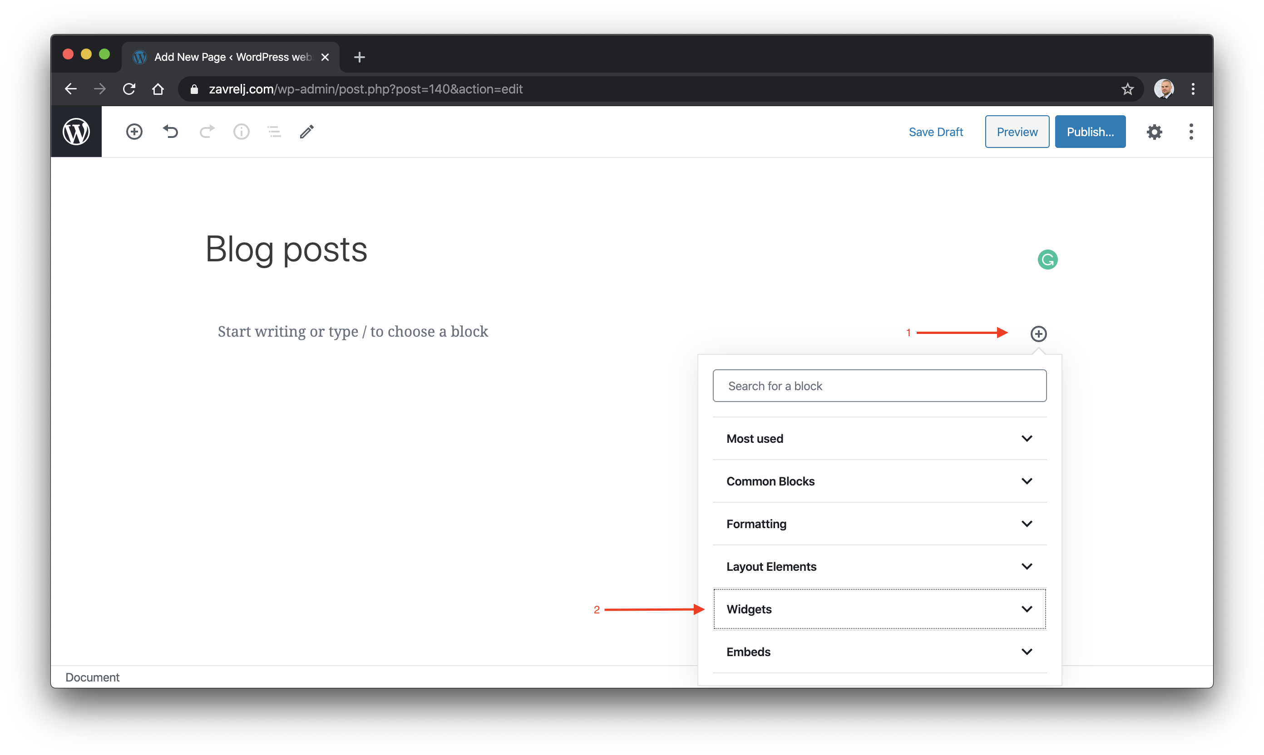Click the Document breadcrumb in the footer
1264x755 pixels.
tap(92, 677)
